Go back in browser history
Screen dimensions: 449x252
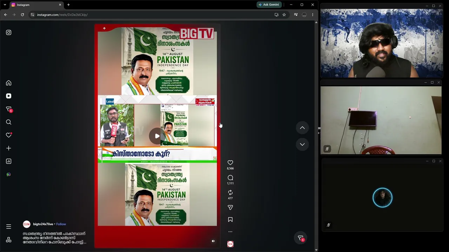click(6, 15)
